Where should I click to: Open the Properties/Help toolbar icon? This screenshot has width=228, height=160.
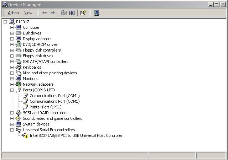(83, 13)
